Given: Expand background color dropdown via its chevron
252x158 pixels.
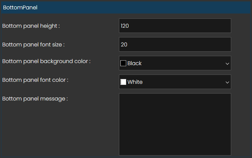Looking at the screenshot, I should click(227, 63).
